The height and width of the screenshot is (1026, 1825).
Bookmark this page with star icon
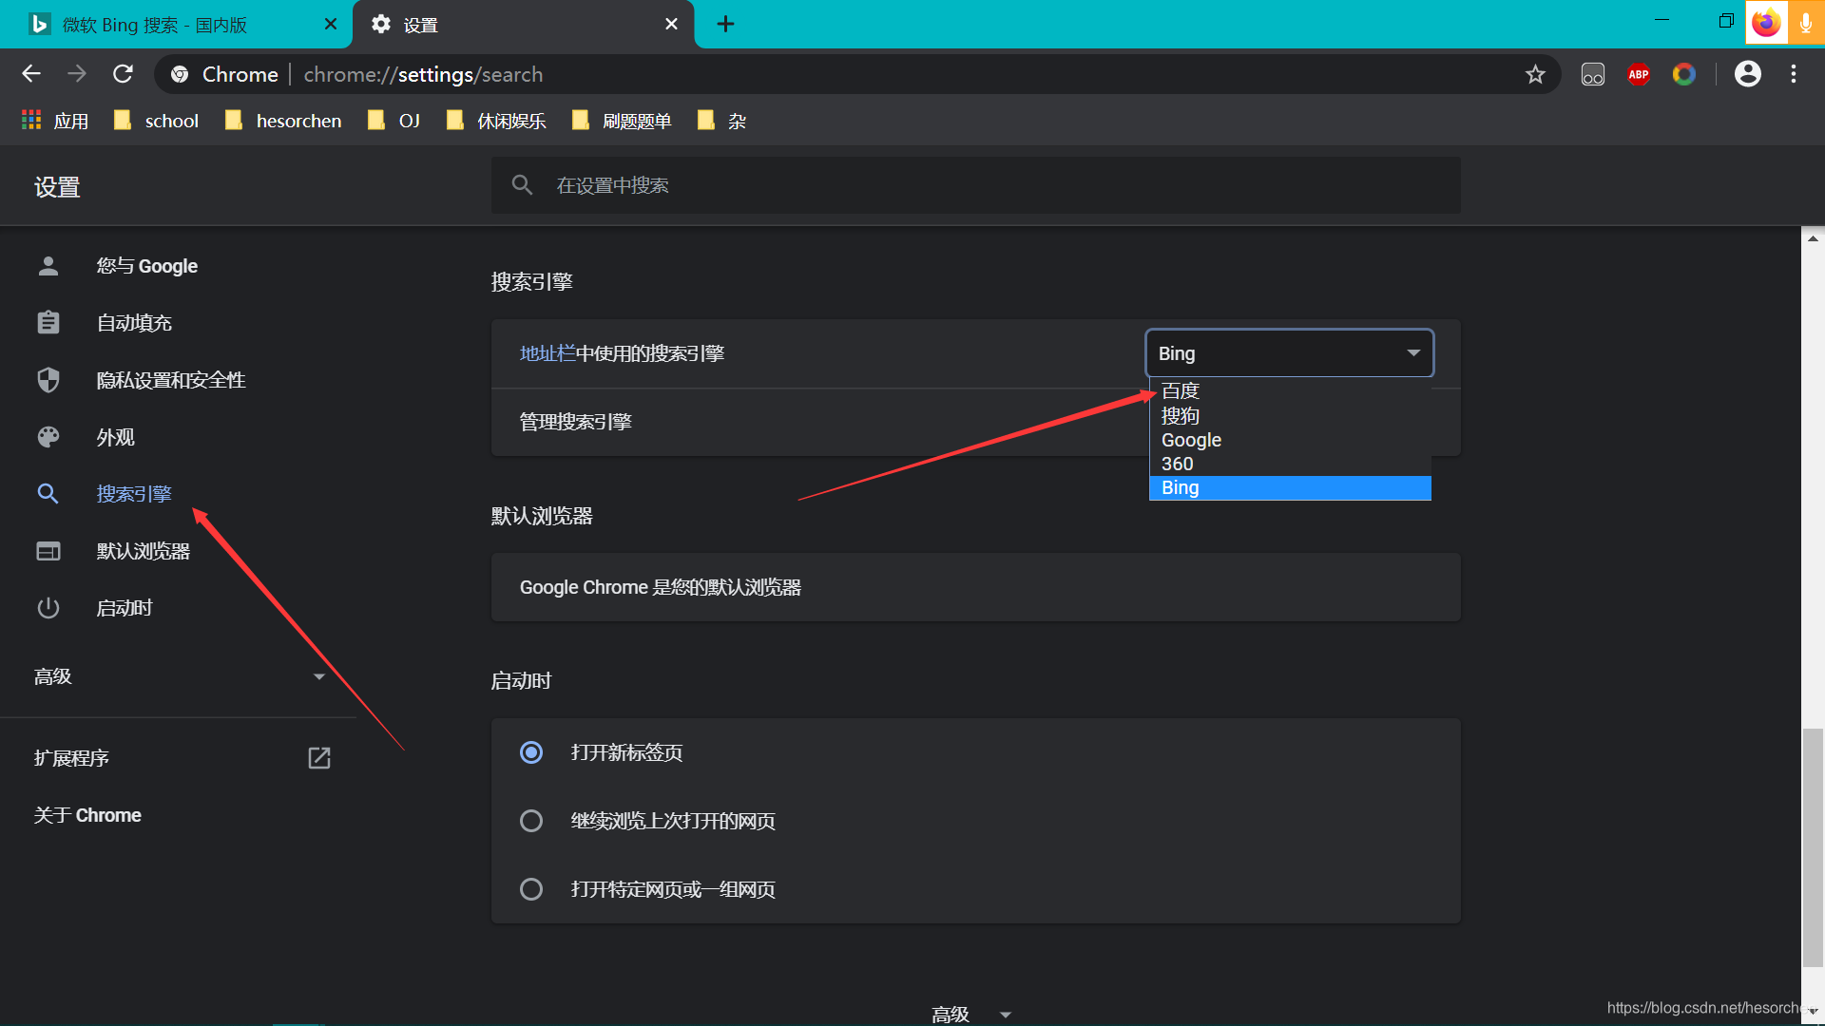1535,74
